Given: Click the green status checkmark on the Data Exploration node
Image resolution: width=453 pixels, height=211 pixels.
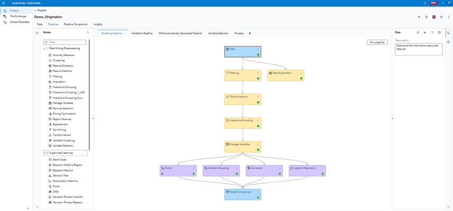Looking at the screenshot, I should [x=301, y=79].
